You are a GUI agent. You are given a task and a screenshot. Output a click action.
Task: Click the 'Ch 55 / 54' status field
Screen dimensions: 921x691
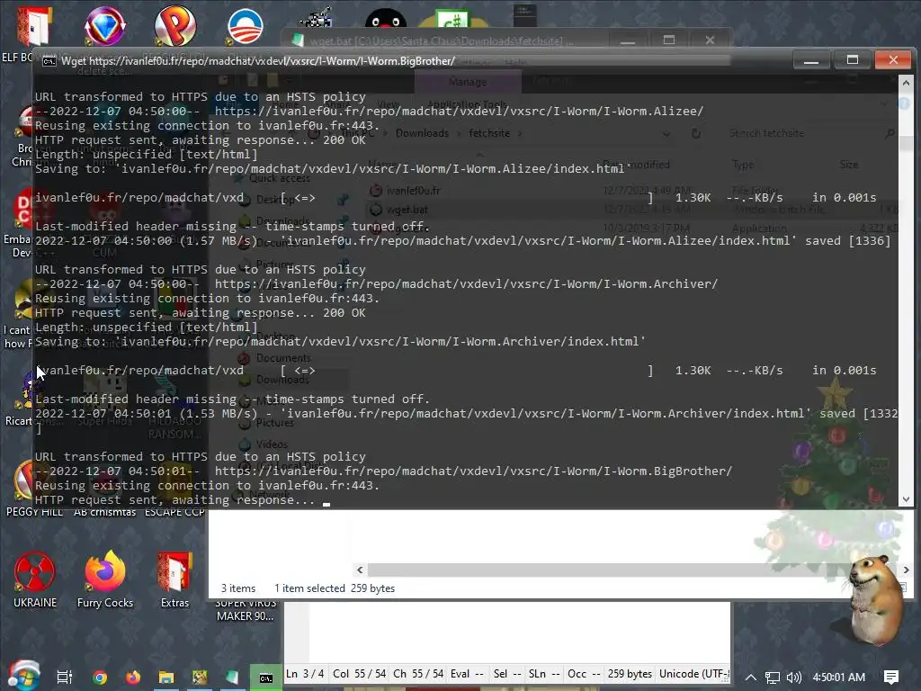tap(418, 674)
